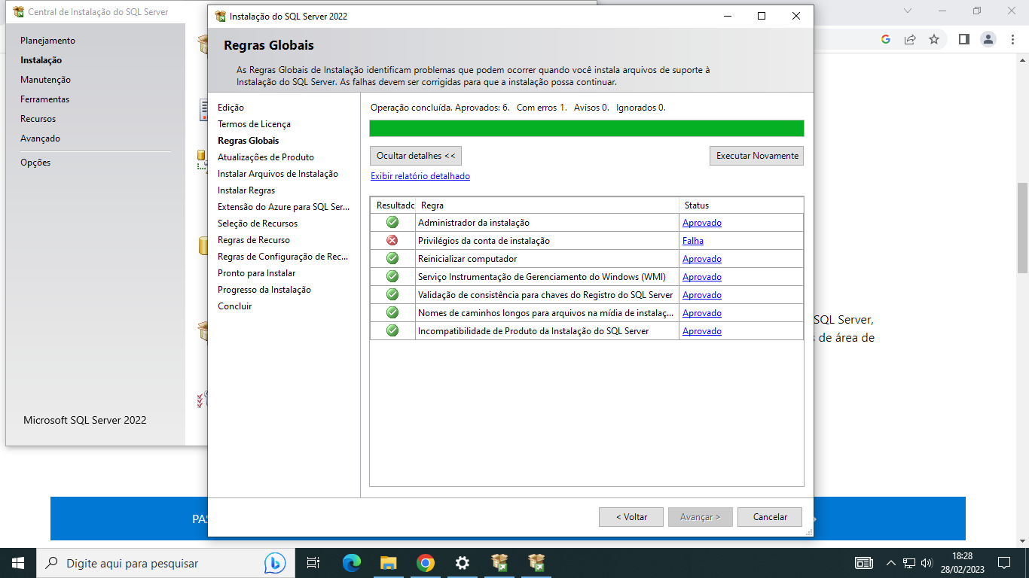Open Opções in Central de Instalação
Image resolution: width=1029 pixels, height=578 pixels.
[x=35, y=163]
